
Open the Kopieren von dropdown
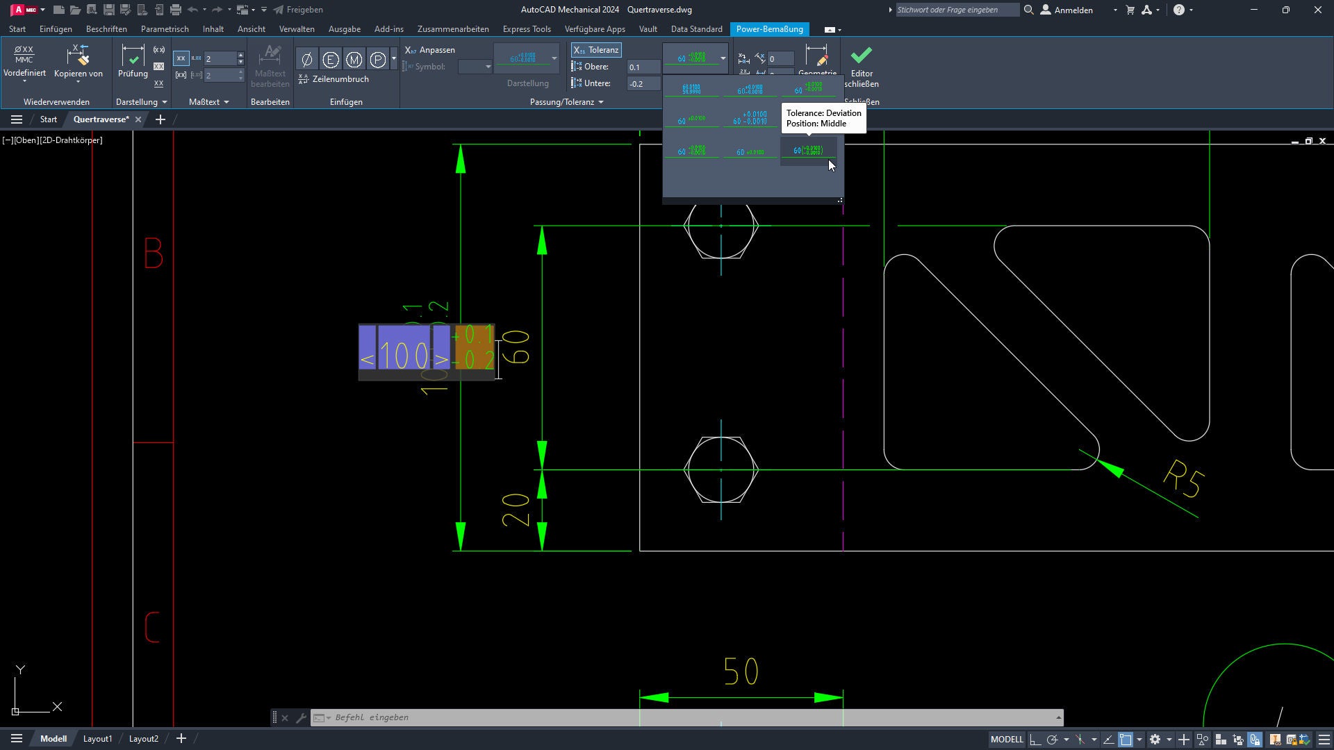[x=78, y=82]
